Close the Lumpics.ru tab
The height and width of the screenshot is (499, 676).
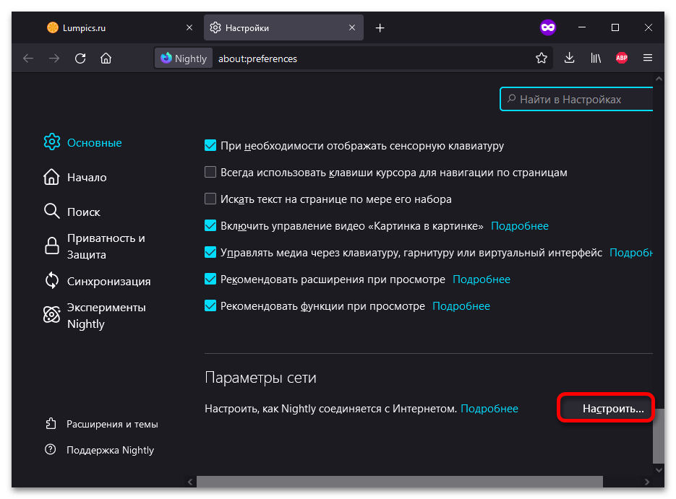pyautogui.click(x=189, y=27)
